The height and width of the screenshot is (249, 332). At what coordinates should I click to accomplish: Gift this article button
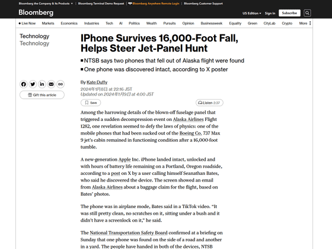coord(42,95)
